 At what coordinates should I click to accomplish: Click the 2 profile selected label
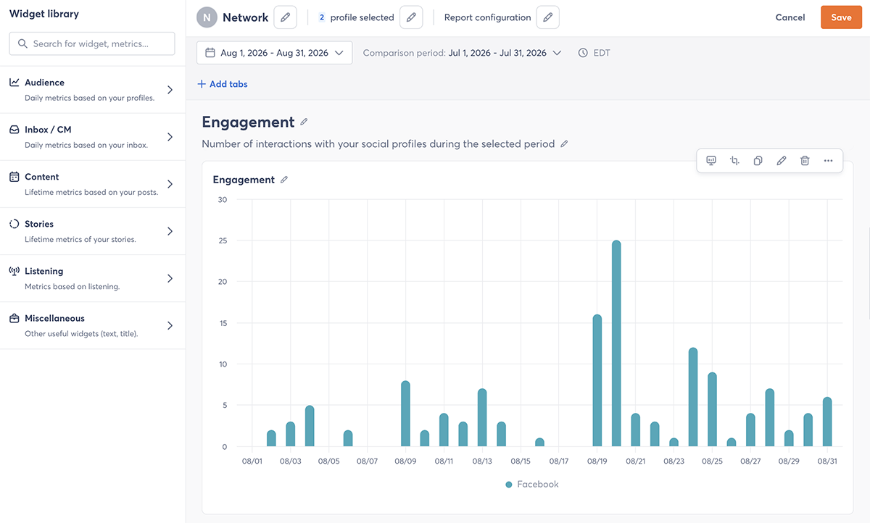(x=356, y=17)
